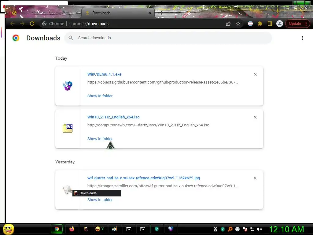Open the WinCDEmu discs taskbar app
Image resolution: width=313 pixels, height=235 pixels.
171,229
